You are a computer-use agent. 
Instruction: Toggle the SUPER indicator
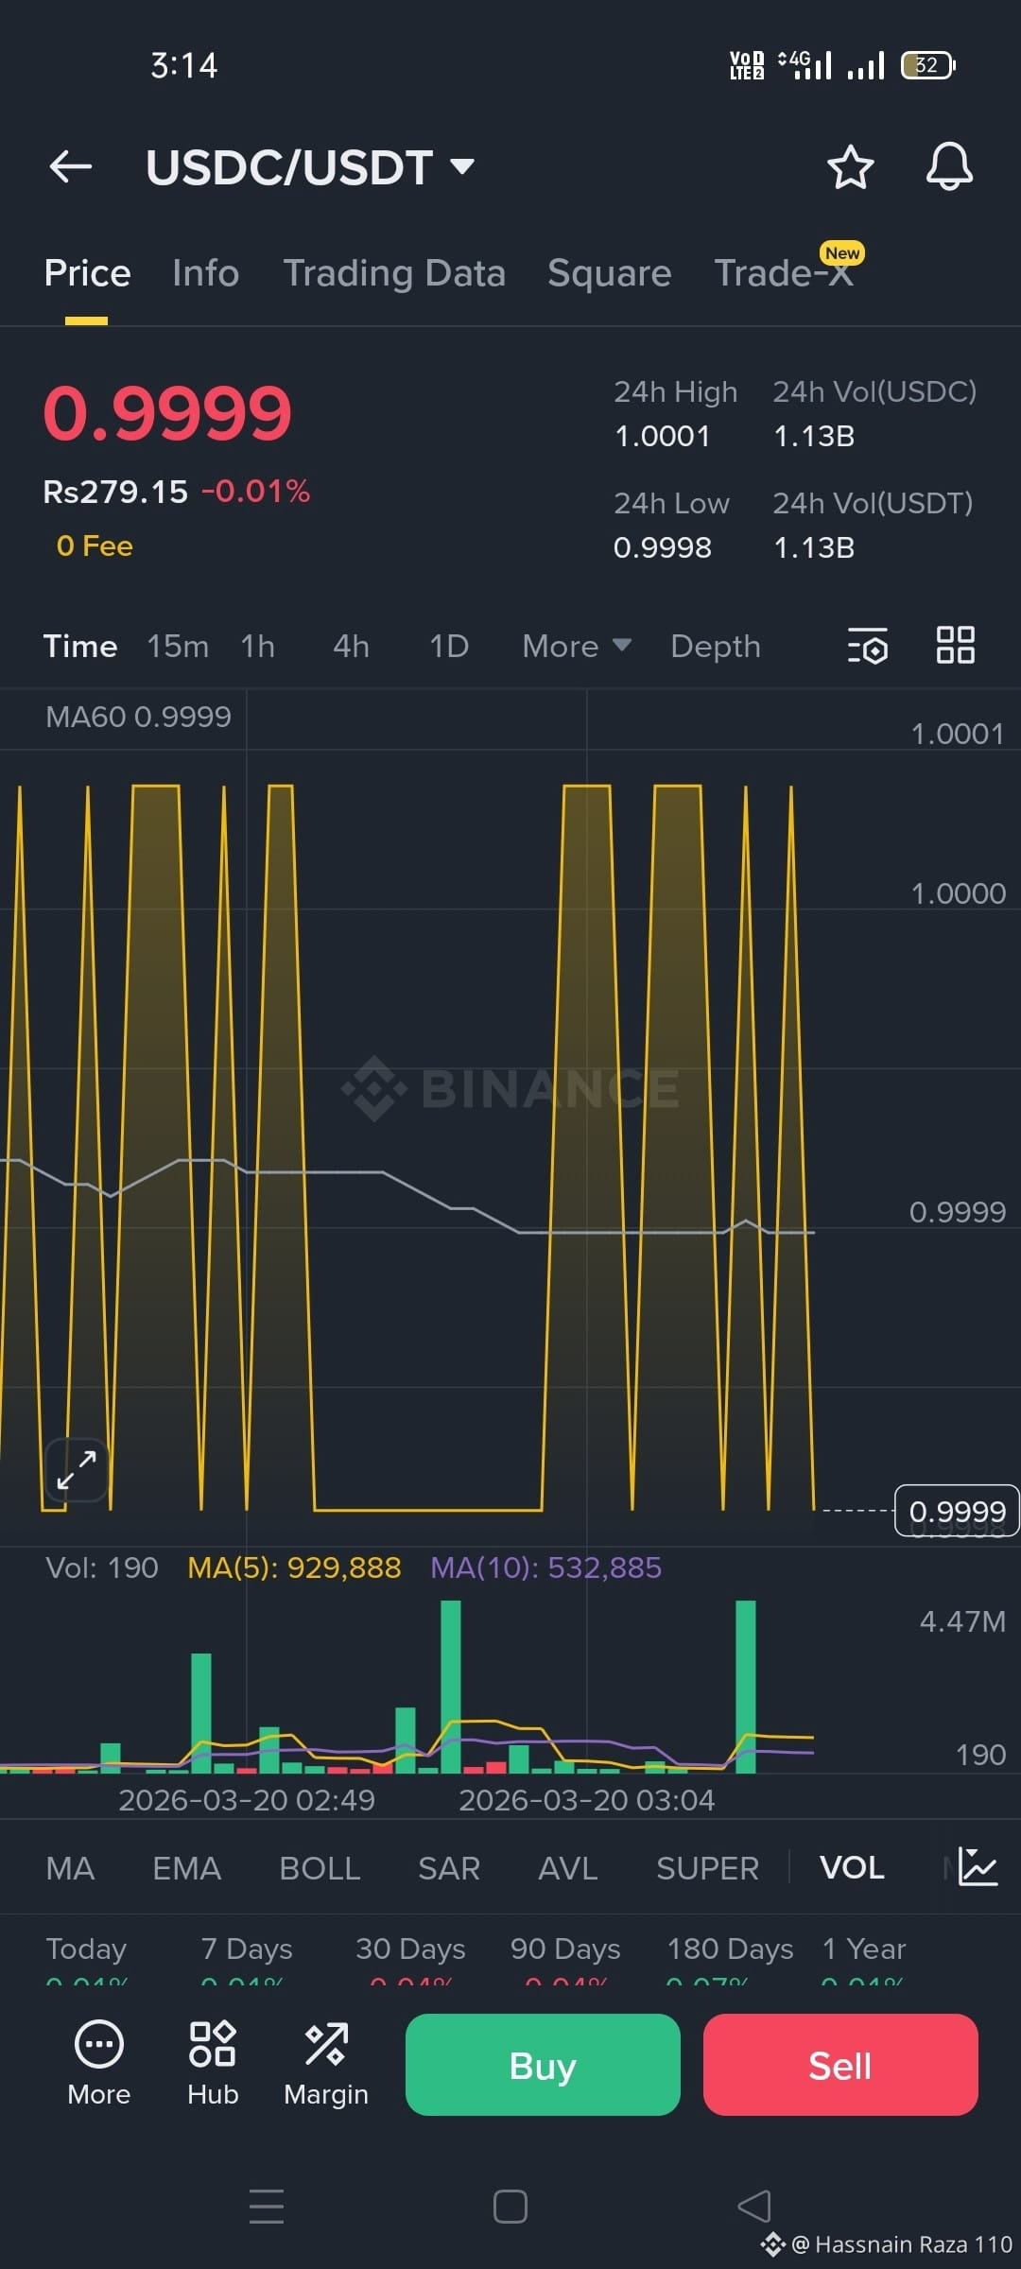click(x=707, y=1868)
